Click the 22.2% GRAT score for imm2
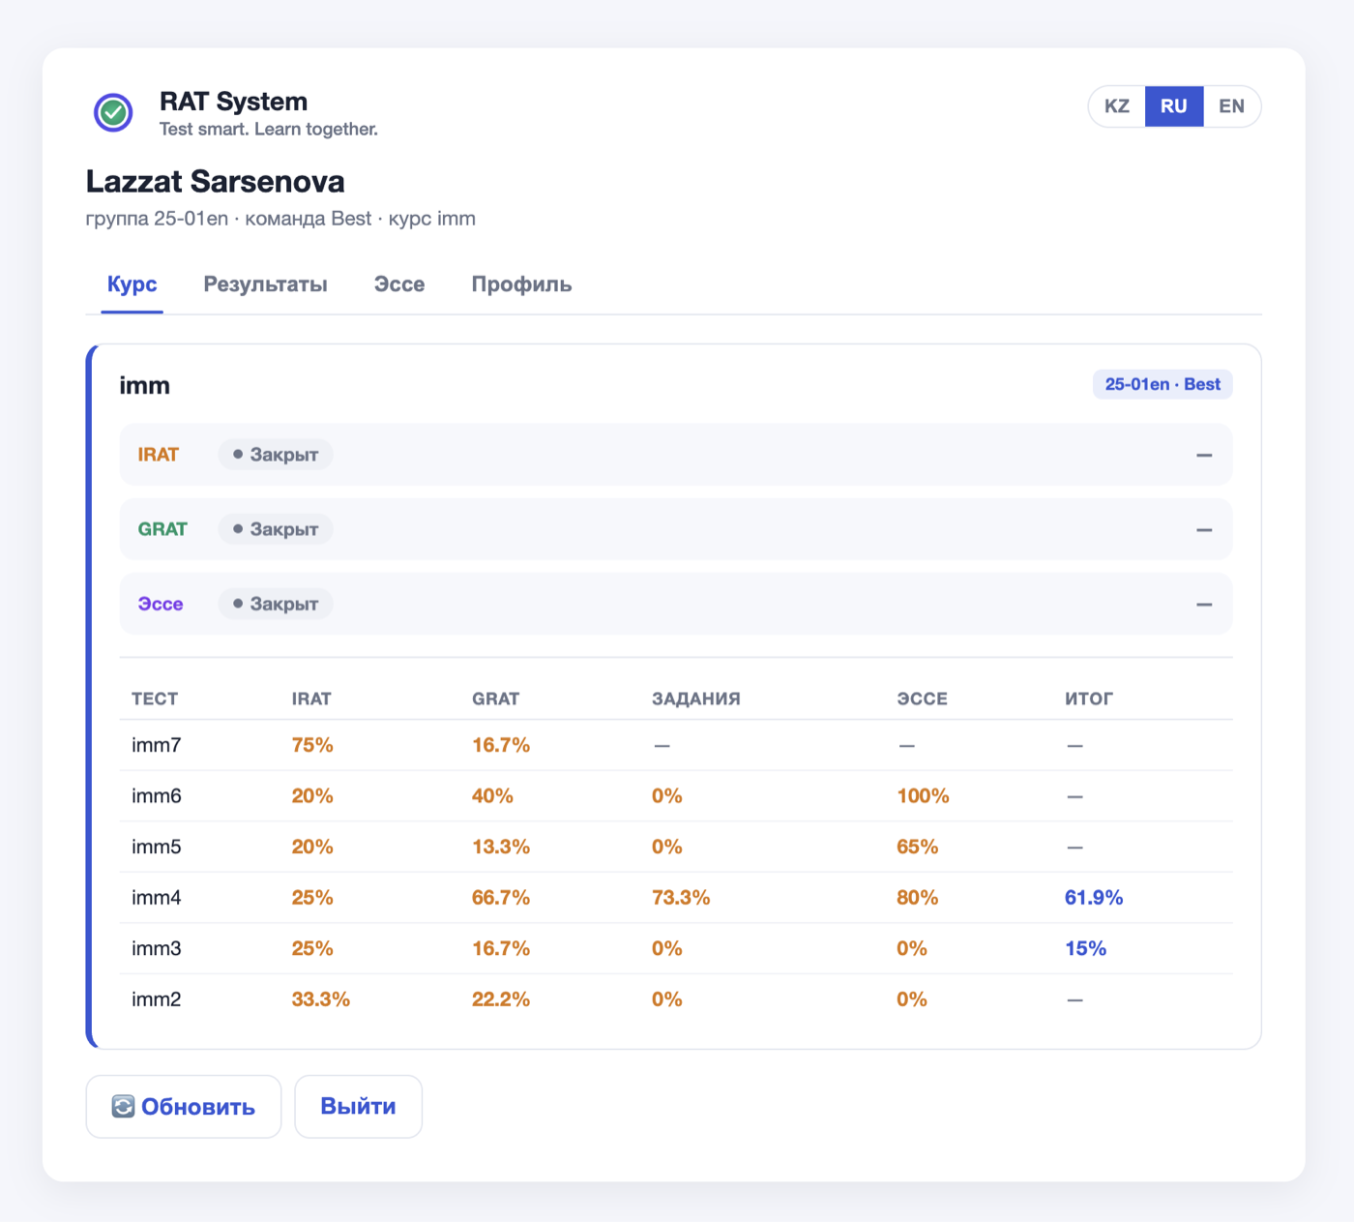1354x1222 pixels. click(501, 999)
